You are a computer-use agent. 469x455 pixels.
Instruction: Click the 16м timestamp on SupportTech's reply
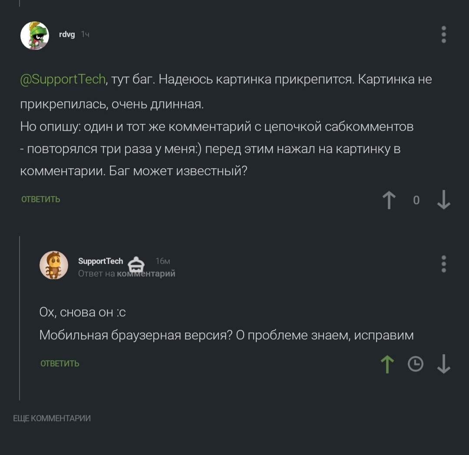pyautogui.click(x=163, y=261)
